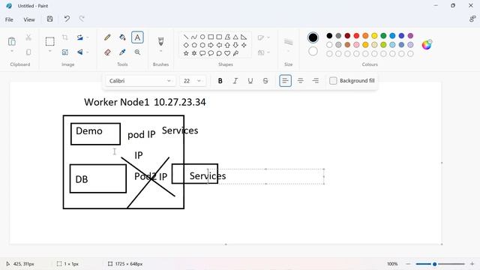Click the rectangular Selection tool
Screen dimensions: 480x270
pyautogui.click(x=50, y=41)
